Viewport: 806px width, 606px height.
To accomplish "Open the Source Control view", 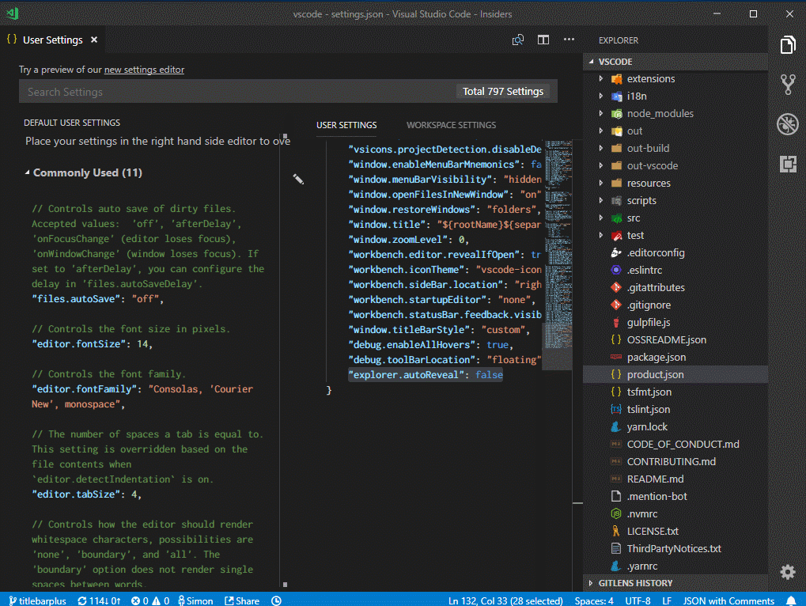I will coord(787,84).
